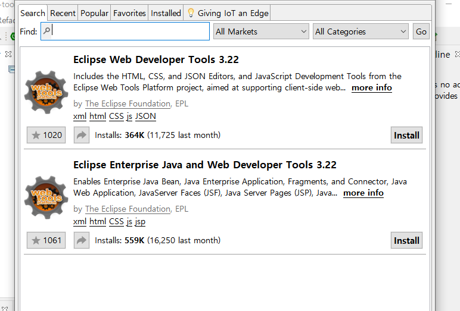Focus the Find search field
The height and width of the screenshot is (311, 460).
coord(125,32)
